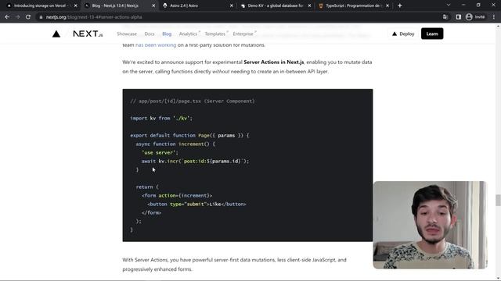This screenshot has width=501, height=281.
Task: Click the 'With Server Actions' paragraph
Action: pos(234,265)
